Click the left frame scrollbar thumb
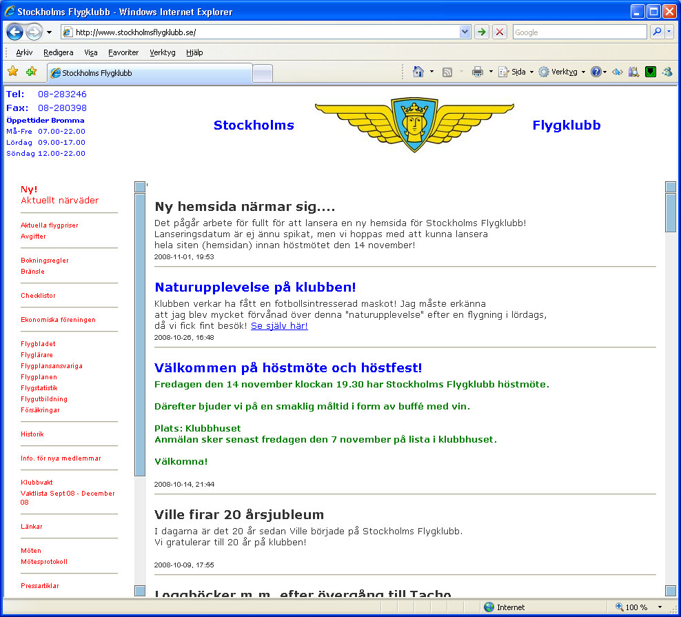The width and height of the screenshot is (681, 617). coord(140,334)
